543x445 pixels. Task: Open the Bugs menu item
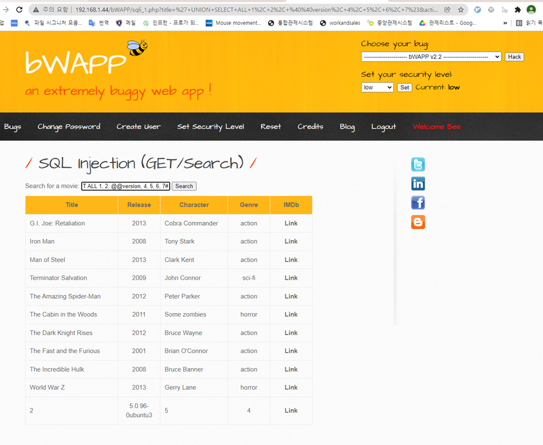[13, 127]
